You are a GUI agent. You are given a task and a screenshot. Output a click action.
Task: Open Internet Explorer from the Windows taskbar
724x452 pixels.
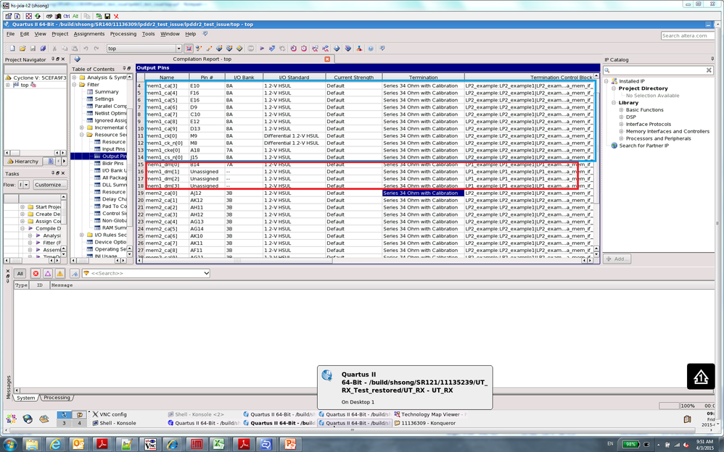56,443
